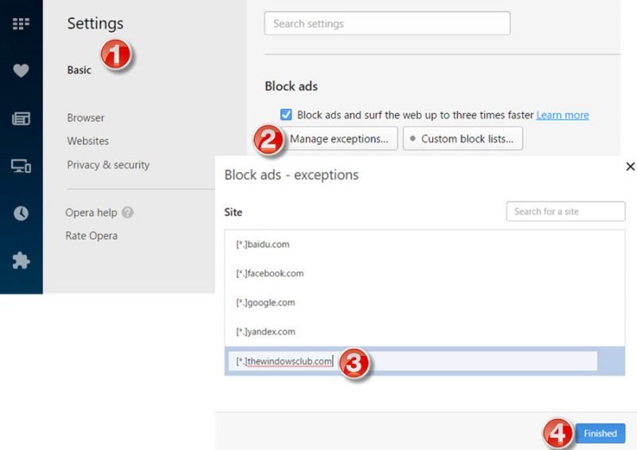Open the Custom block lists button
Screen dimensions: 637x450
(463, 139)
